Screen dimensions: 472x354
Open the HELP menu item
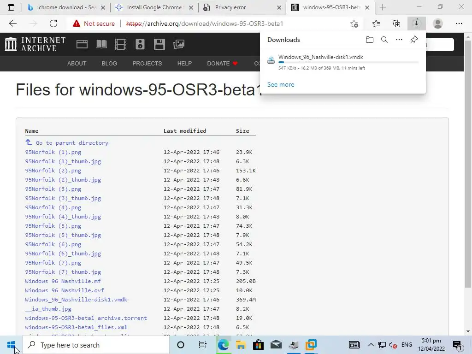(184, 64)
